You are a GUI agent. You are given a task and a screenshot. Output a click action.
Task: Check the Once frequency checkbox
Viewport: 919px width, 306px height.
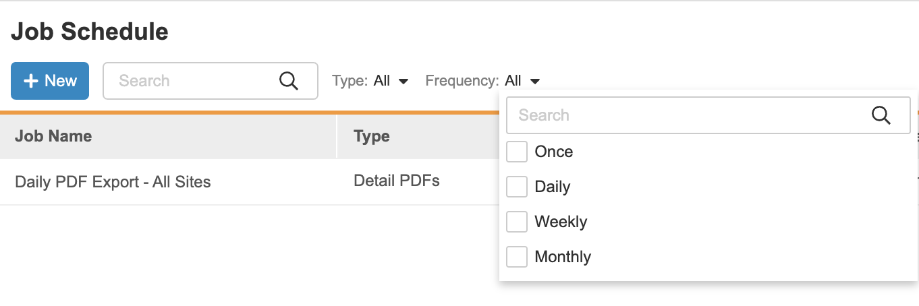click(x=517, y=152)
